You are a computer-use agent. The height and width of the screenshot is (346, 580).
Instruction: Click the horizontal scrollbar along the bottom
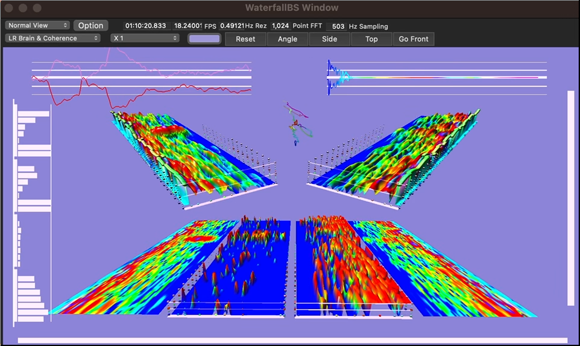[x=292, y=341]
